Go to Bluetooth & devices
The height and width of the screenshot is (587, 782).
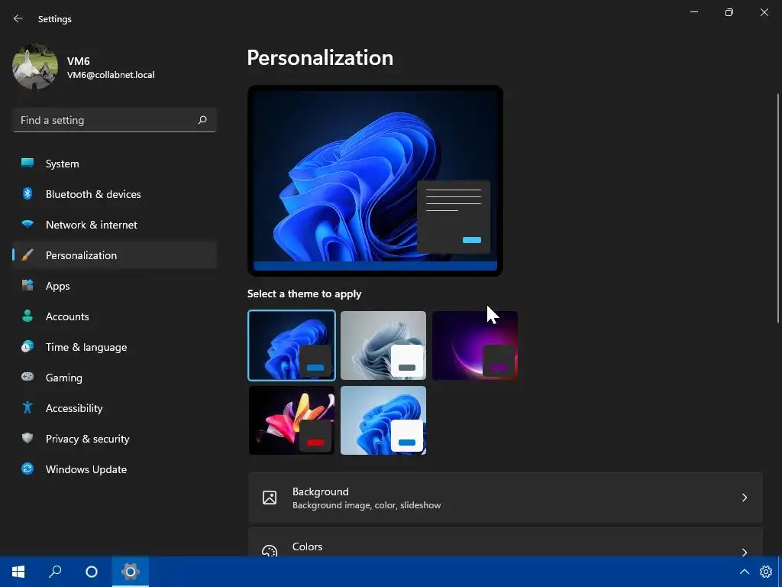(115, 194)
